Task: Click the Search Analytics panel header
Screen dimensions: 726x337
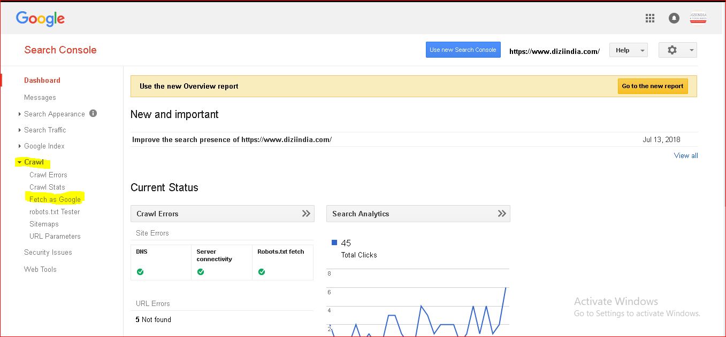Action: click(418, 214)
